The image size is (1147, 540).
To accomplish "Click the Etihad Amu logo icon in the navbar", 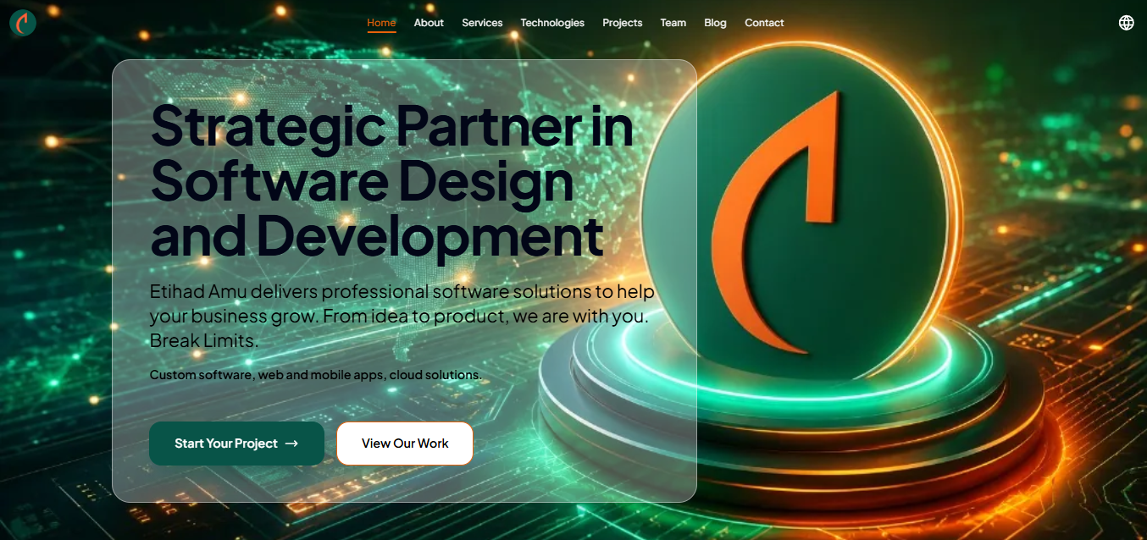I will click(23, 23).
